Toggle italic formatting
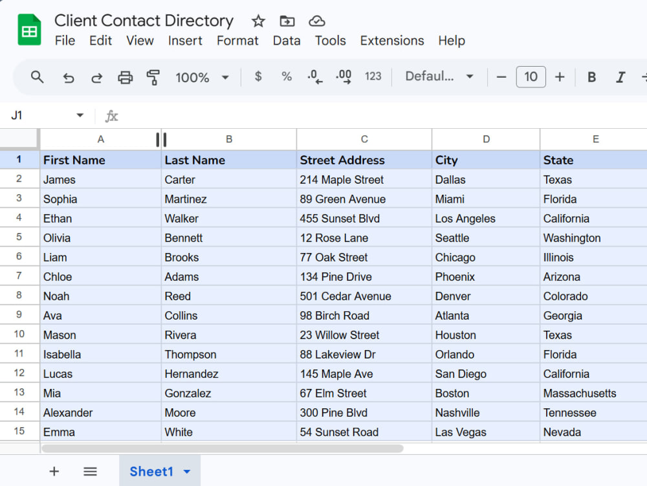The width and height of the screenshot is (647, 486). point(620,77)
